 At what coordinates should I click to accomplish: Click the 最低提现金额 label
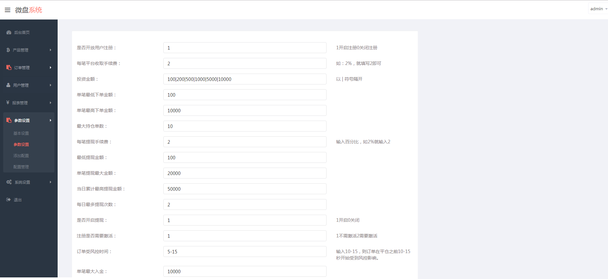pyautogui.click(x=92, y=157)
